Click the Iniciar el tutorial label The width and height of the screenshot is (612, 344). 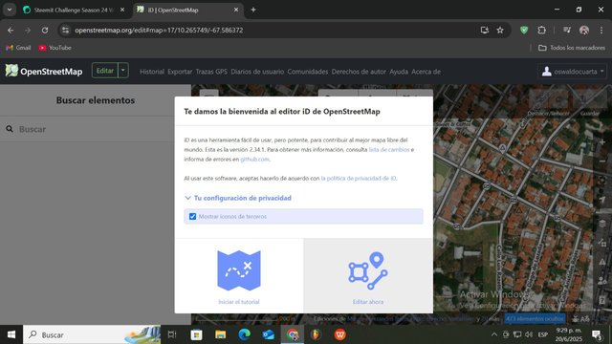pos(239,302)
